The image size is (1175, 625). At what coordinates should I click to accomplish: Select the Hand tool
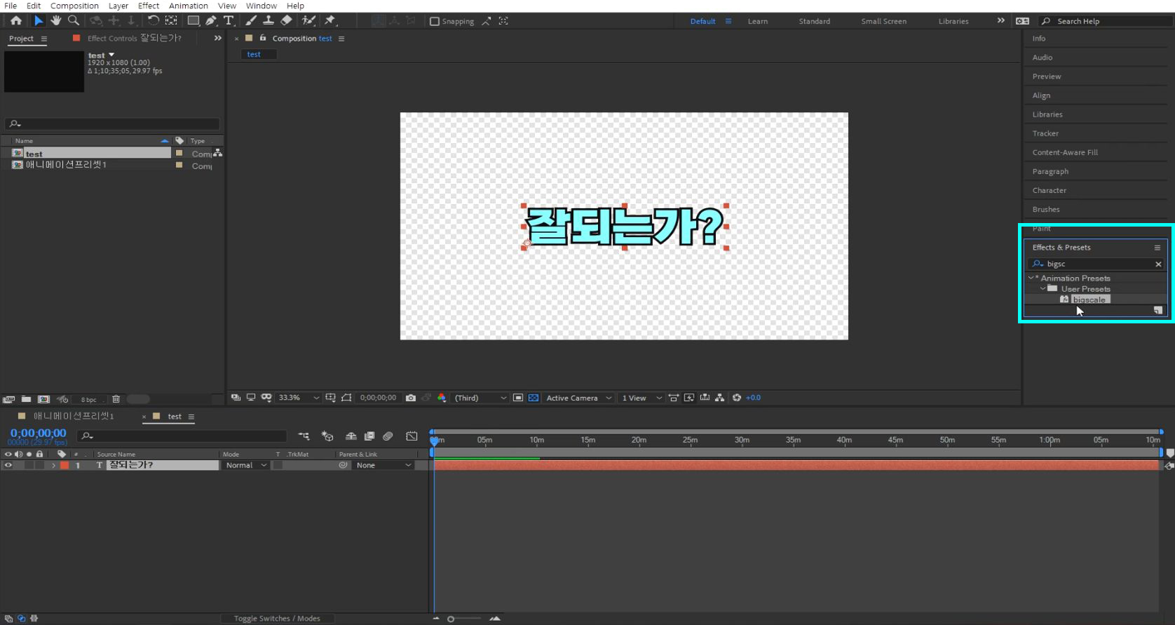click(x=55, y=21)
